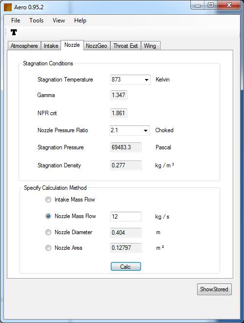Choose the Nozzle Diameter radio option
Viewport: 244px width, 323px height.
point(48,232)
